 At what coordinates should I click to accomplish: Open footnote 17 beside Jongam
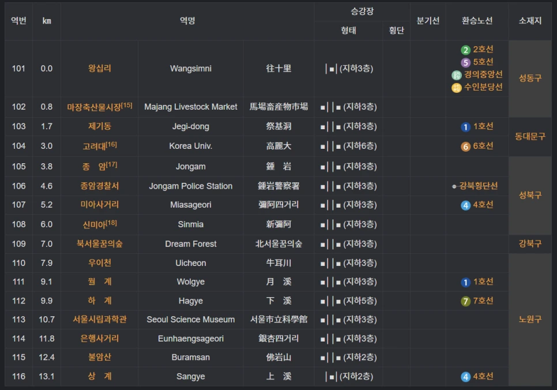tap(113, 165)
